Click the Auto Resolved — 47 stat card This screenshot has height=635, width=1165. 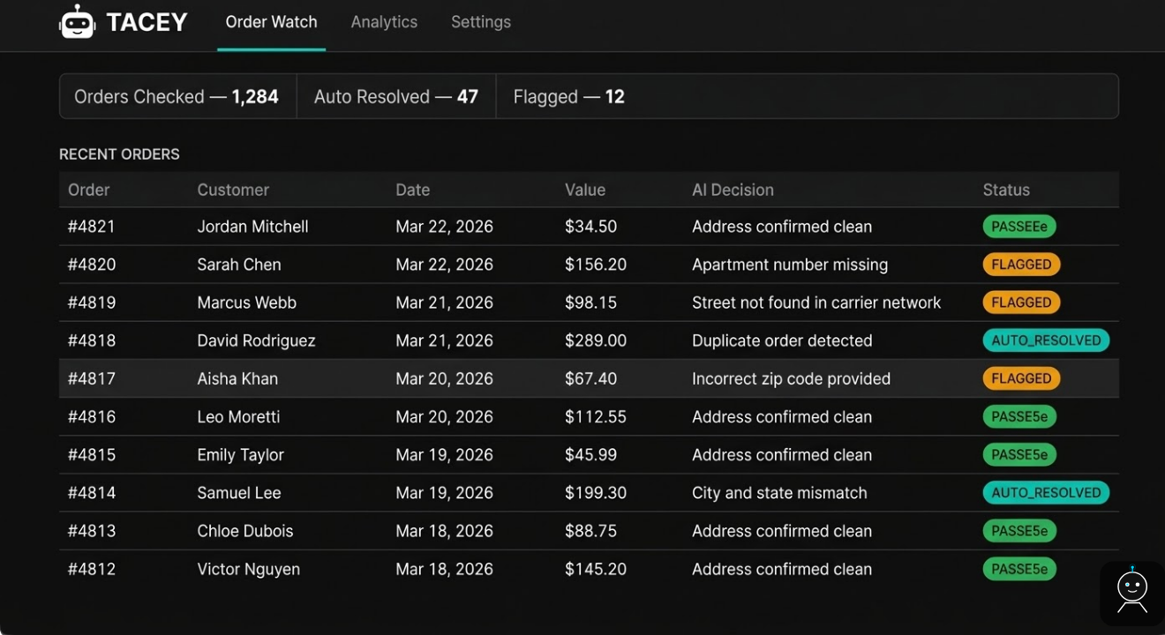coord(395,96)
